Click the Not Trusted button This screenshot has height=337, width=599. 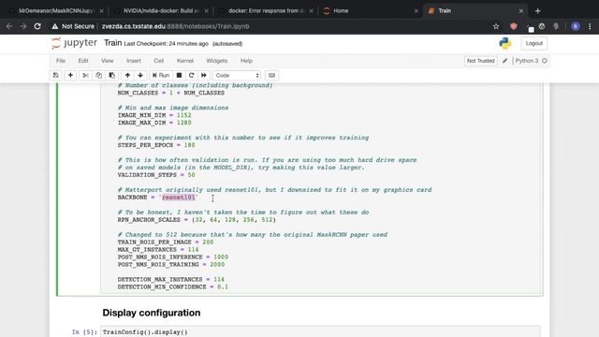coord(480,61)
